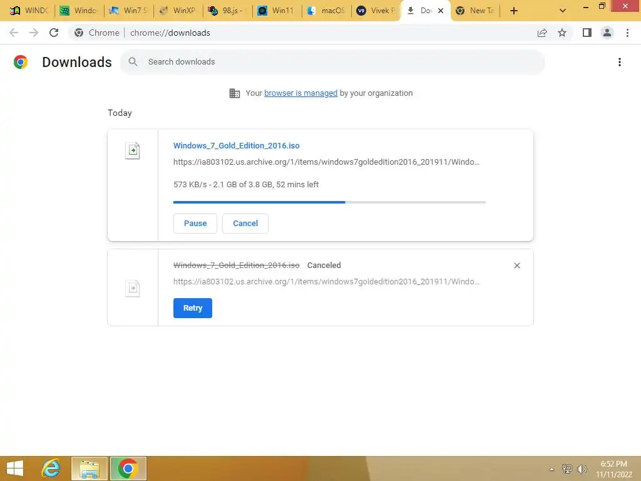
Task: Click the Chrome logo next to Downloads
Action: tap(21, 62)
